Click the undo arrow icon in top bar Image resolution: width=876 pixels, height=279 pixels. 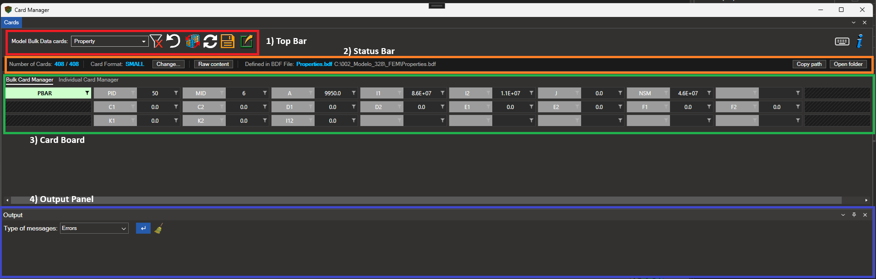click(173, 41)
